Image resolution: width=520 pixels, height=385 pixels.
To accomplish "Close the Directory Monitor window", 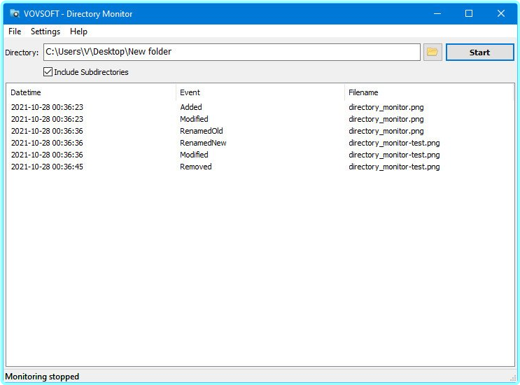I will pyautogui.click(x=501, y=13).
